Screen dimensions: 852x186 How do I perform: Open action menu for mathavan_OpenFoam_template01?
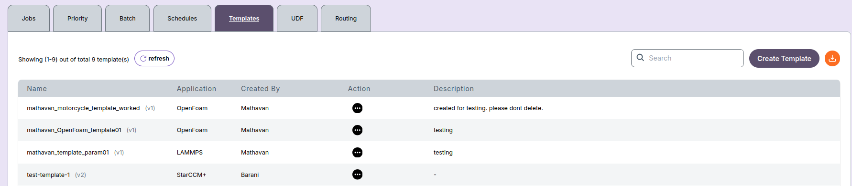[357, 130]
